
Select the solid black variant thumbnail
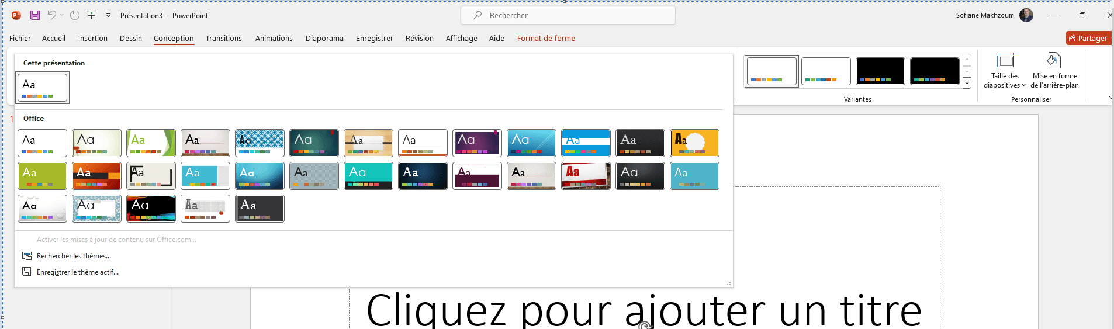880,71
